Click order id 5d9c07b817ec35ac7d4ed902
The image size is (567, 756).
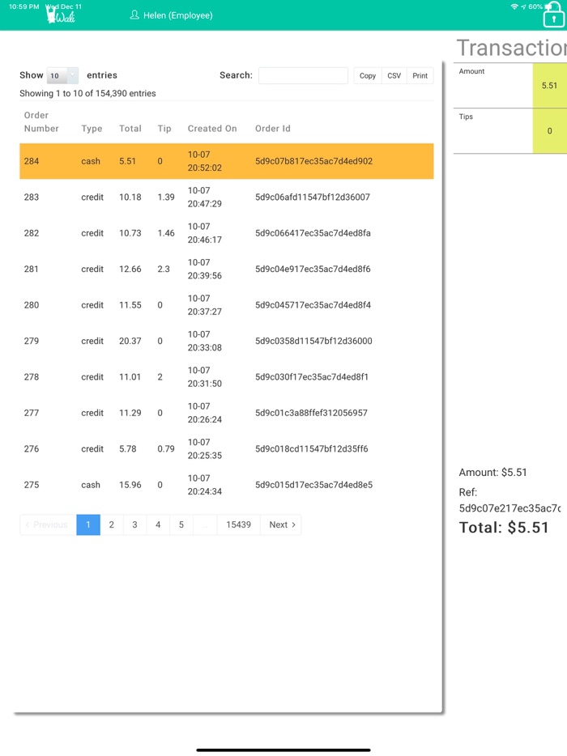click(x=313, y=161)
